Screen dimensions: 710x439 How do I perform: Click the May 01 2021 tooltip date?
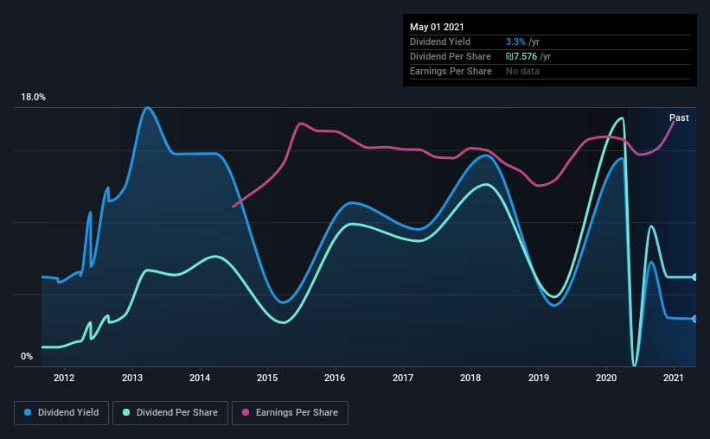(x=437, y=27)
